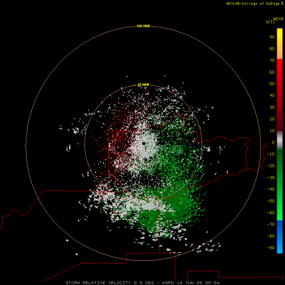This screenshot has height=285, width=285.
Task: Click the gray zero-velocity segment of color bar
Action: (x=280, y=140)
